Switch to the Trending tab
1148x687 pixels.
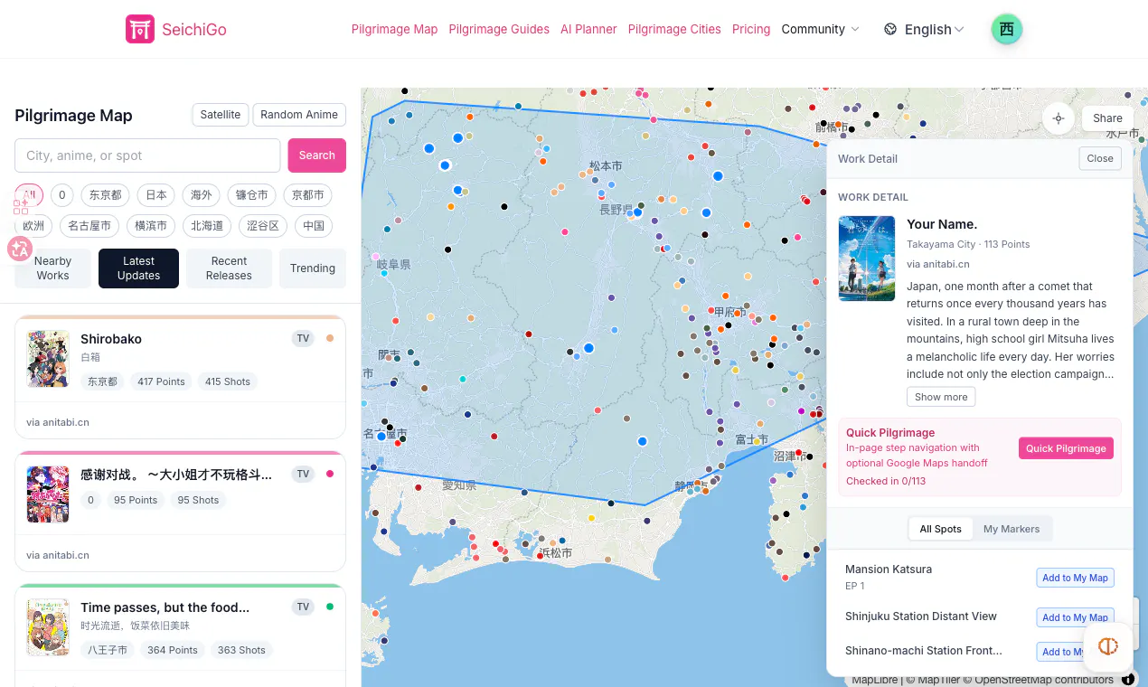313,268
